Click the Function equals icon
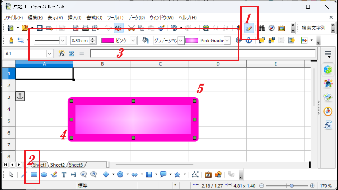 coord(82,54)
